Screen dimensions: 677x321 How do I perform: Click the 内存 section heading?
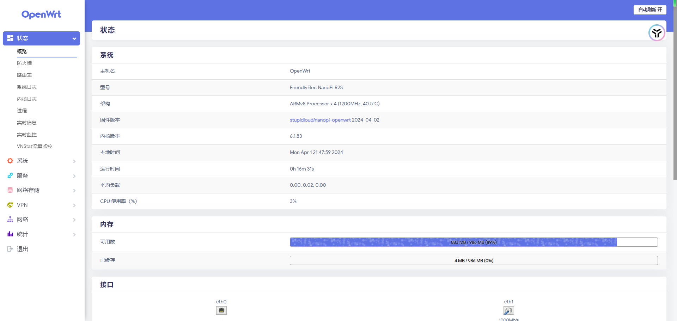[107, 224]
